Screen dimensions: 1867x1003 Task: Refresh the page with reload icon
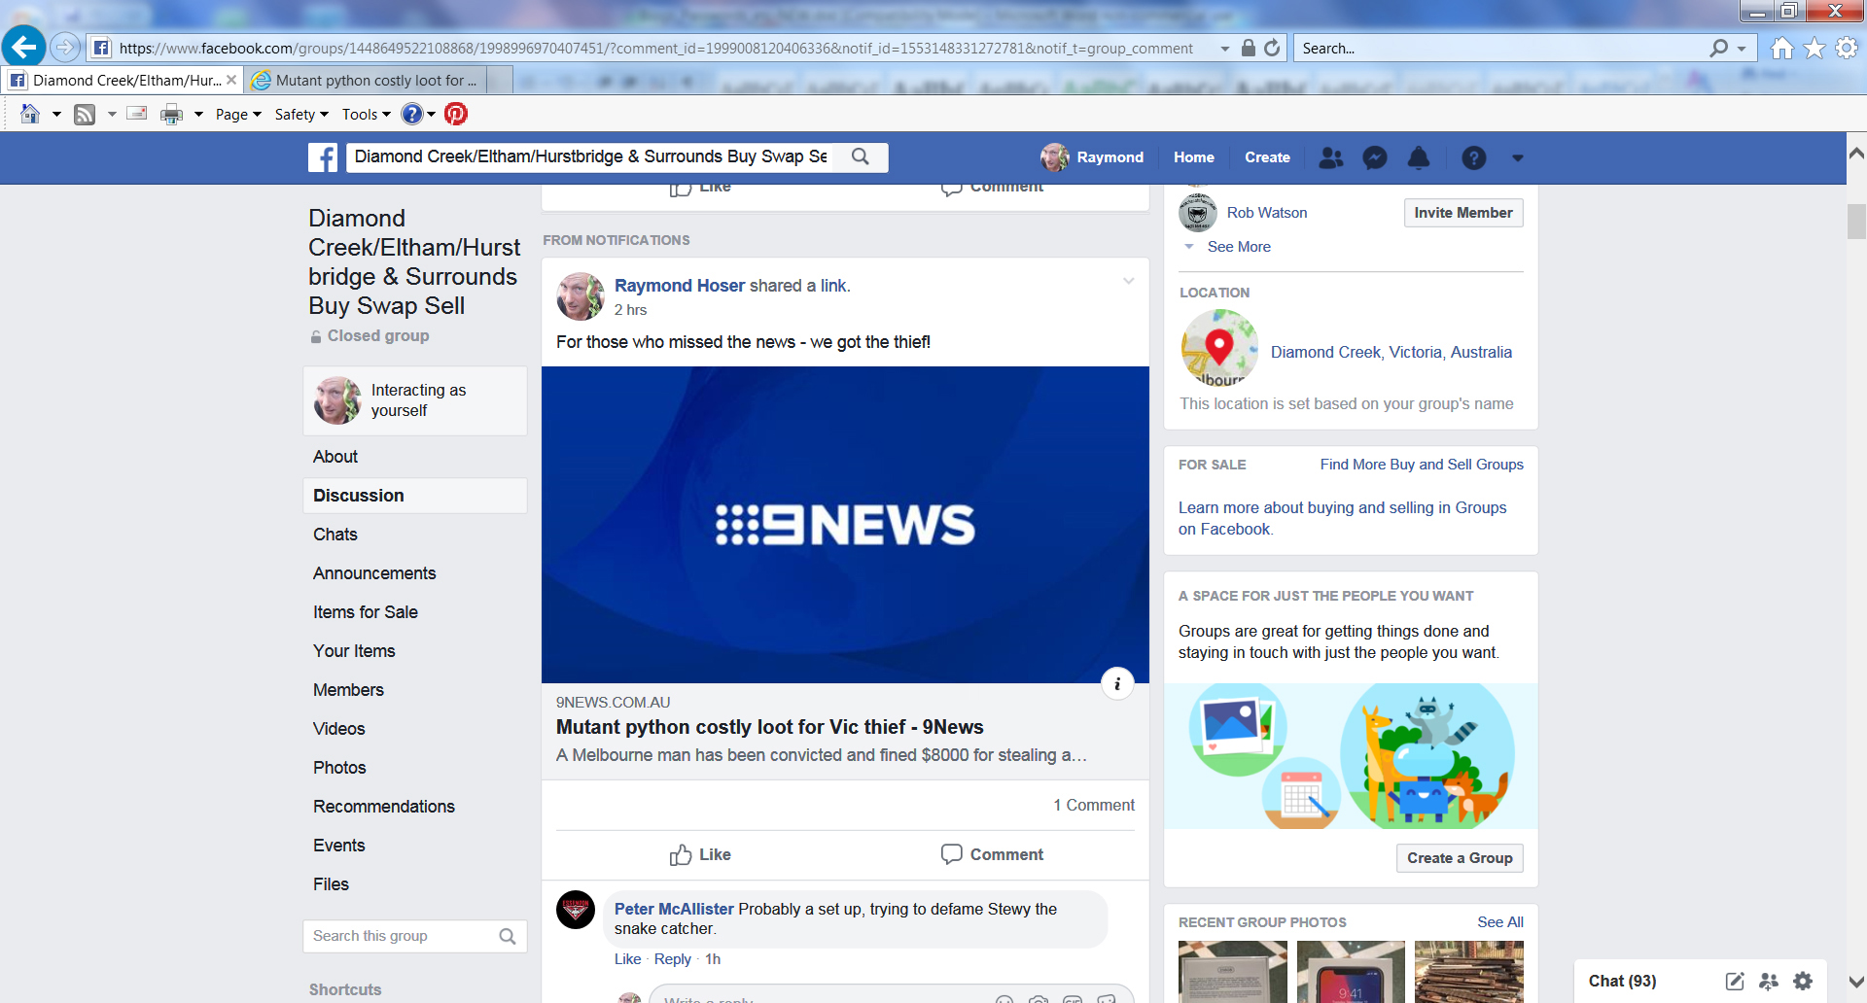(x=1272, y=48)
